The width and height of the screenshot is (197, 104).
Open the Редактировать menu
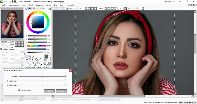(x=14, y=5)
